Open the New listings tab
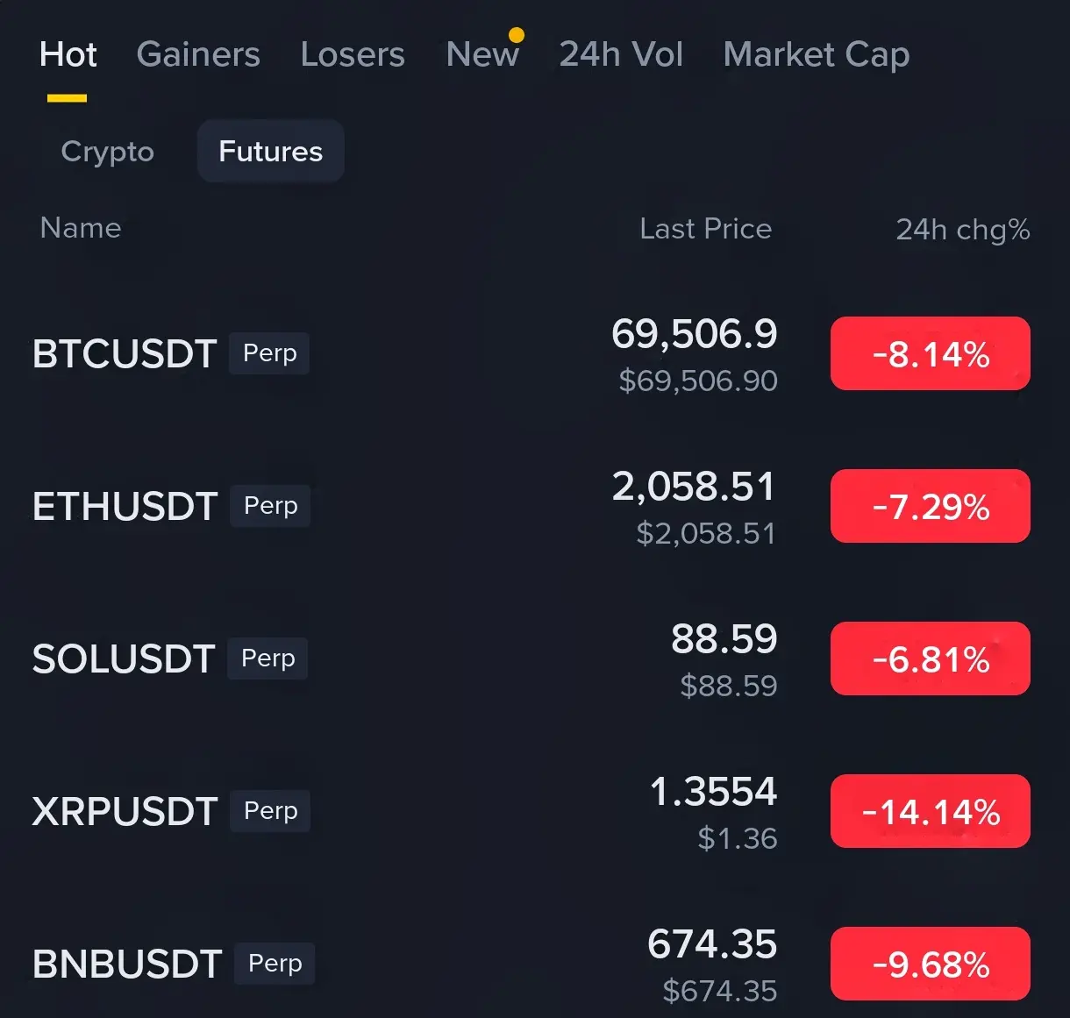The image size is (1070, 1018). tap(481, 55)
